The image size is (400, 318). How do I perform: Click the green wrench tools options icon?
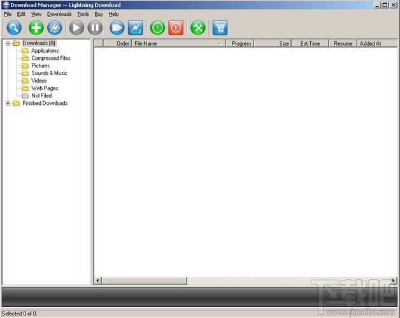(198, 27)
